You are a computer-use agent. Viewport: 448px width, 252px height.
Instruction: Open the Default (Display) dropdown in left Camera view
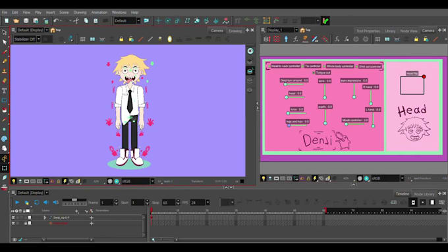point(47,30)
